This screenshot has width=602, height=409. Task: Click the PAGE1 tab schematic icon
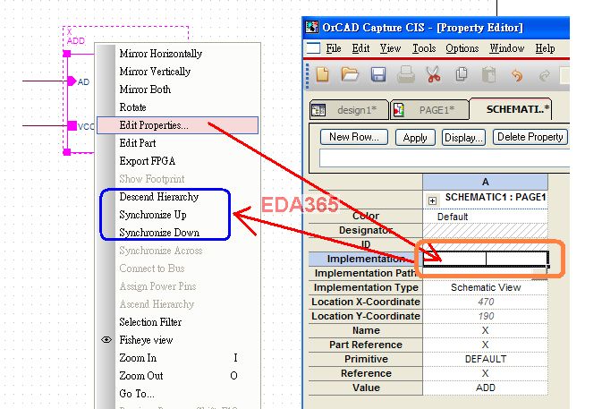(399, 110)
